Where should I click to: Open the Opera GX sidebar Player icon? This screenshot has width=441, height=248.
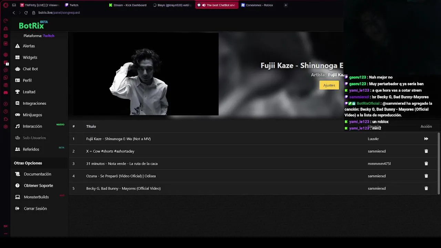[6, 104]
